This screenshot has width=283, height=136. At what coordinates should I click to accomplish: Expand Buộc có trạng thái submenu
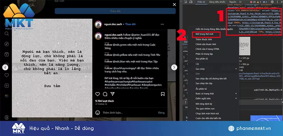(213, 94)
